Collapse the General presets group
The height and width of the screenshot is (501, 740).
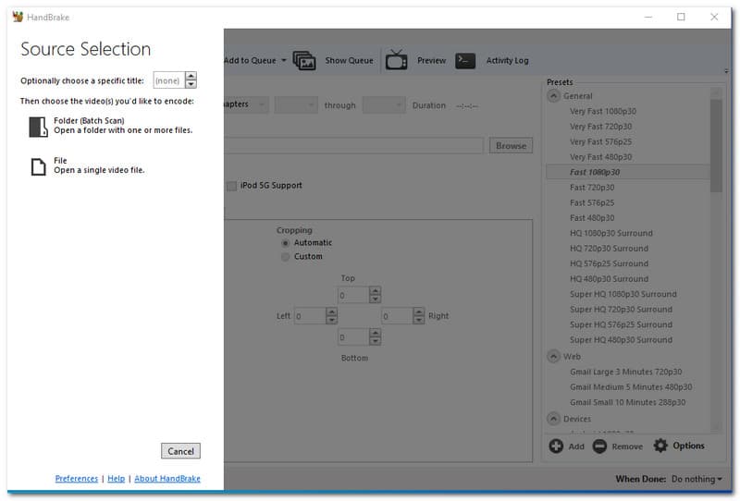pyautogui.click(x=553, y=96)
